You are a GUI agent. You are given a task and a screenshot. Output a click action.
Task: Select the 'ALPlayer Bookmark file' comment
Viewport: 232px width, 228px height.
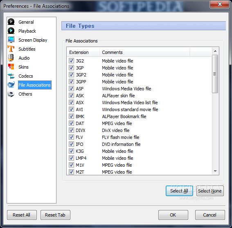click(x=124, y=116)
